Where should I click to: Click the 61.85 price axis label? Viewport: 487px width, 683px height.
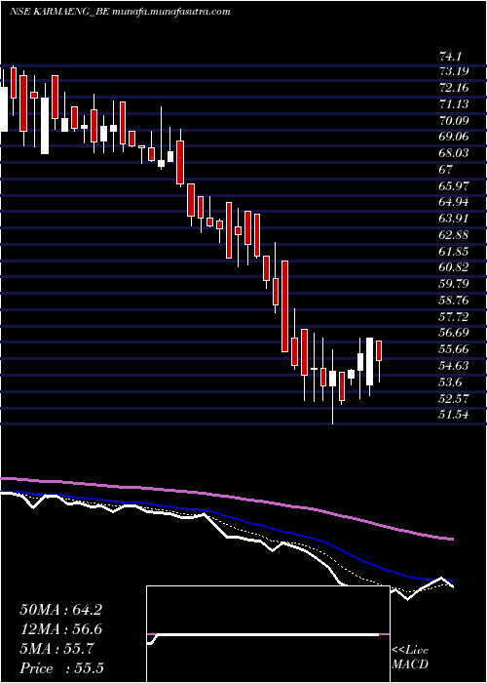454,252
